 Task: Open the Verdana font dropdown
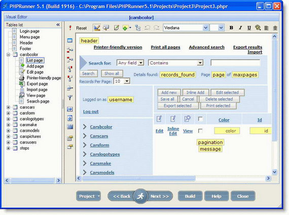pos(205,28)
